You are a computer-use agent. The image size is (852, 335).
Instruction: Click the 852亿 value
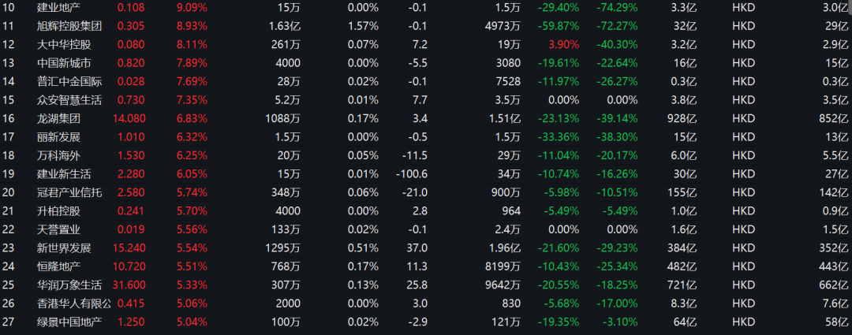(x=834, y=117)
